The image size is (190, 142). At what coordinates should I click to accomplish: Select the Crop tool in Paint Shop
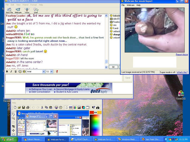[x=13, y=126]
